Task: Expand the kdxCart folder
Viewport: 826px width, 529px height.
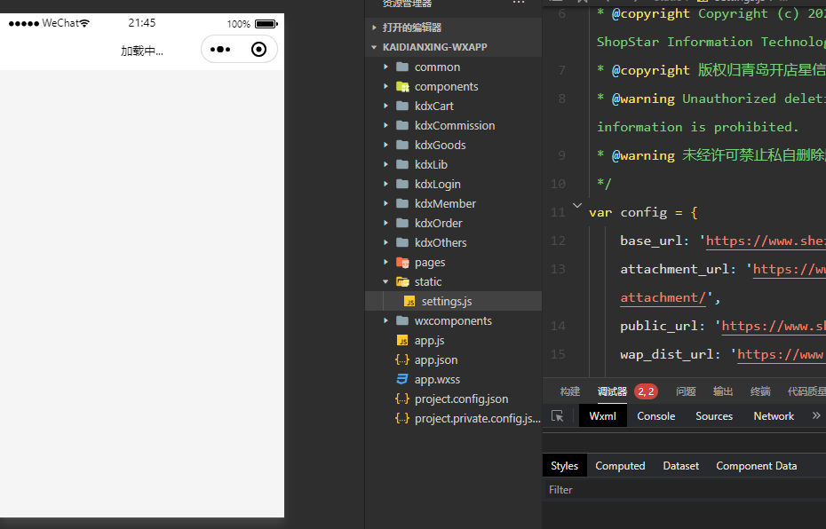Action: coord(386,107)
